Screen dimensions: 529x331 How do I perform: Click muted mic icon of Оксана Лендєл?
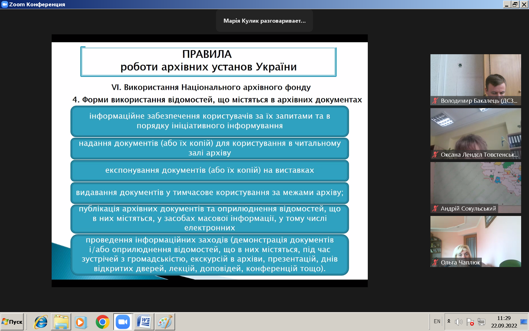(x=435, y=155)
